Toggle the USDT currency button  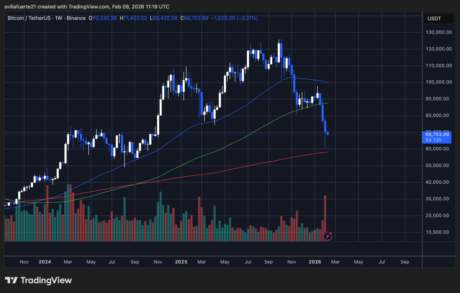438,18
